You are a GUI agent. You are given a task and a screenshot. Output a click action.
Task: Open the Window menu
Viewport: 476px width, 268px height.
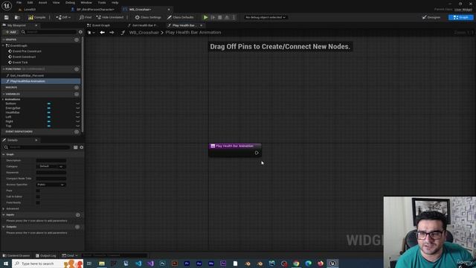pyautogui.click(x=86, y=2)
